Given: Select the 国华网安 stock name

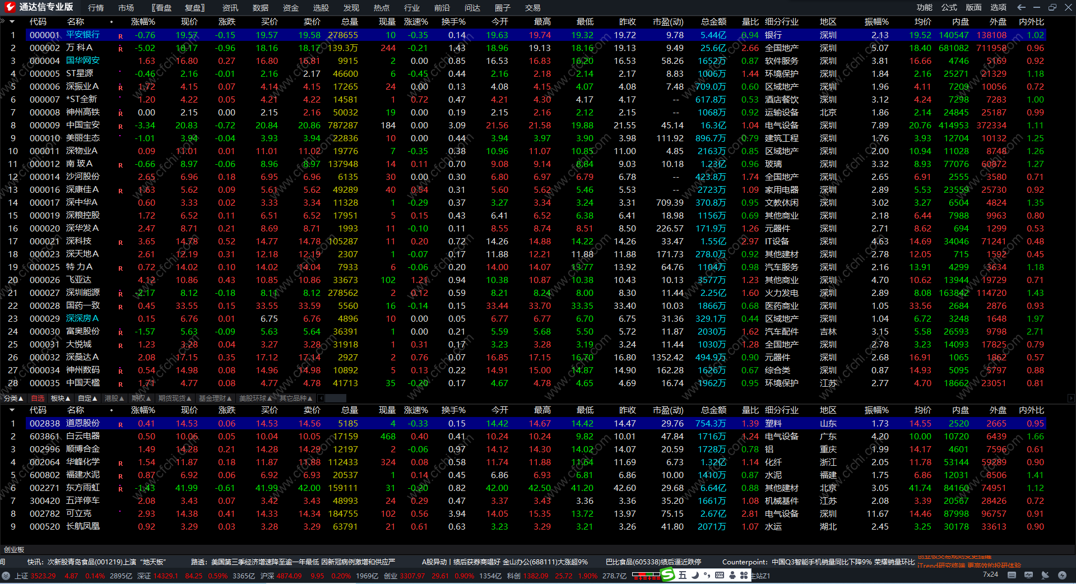Looking at the screenshot, I should 83,61.
